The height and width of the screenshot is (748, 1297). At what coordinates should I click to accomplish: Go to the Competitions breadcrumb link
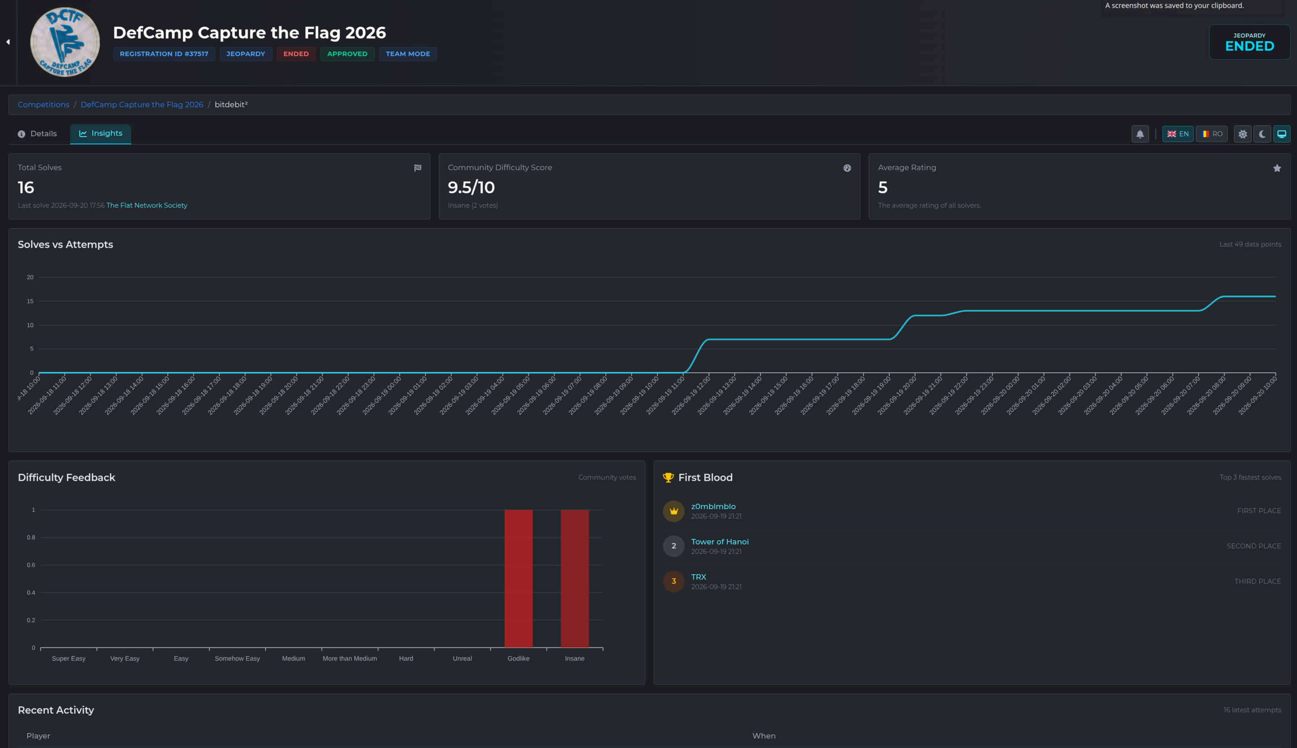click(x=43, y=104)
